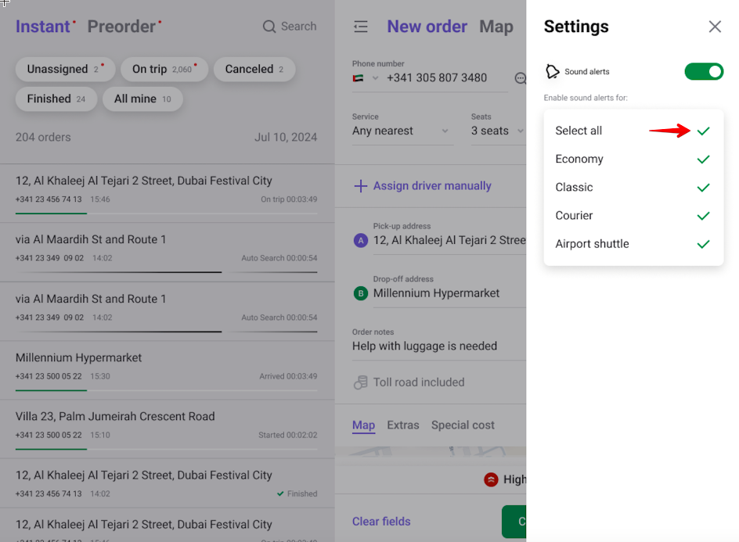
Task: Switch to the Preorder tab
Action: point(121,27)
